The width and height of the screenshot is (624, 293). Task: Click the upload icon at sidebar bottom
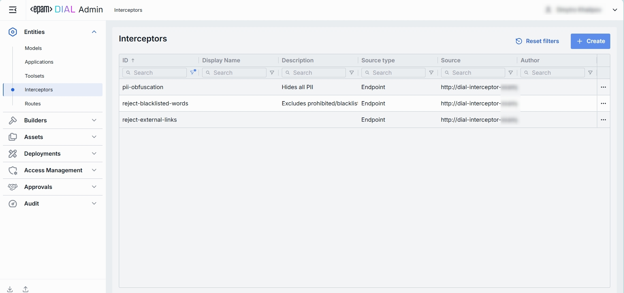tap(26, 289)
